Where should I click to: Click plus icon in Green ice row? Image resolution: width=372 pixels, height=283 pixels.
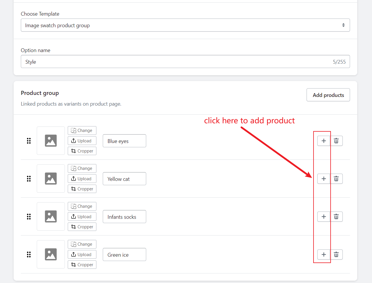tap(324, 255)
